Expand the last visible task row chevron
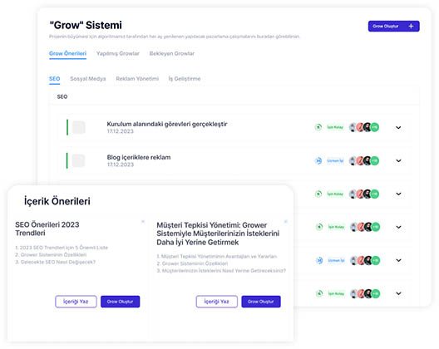This screenshot has width=439, height=349. (398, 293)
